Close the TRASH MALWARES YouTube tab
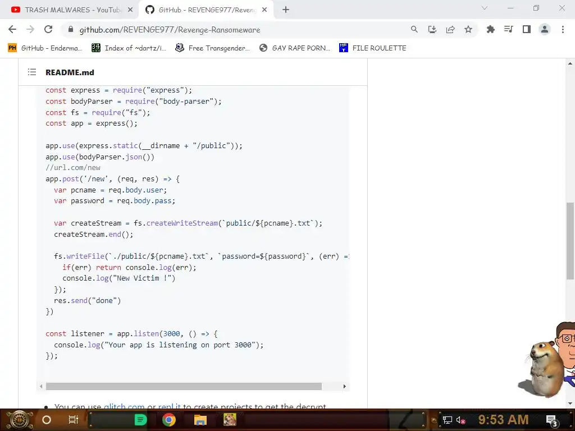Viewport: 575px width, 431px height. pyautogui.click(x=130, y=10)
